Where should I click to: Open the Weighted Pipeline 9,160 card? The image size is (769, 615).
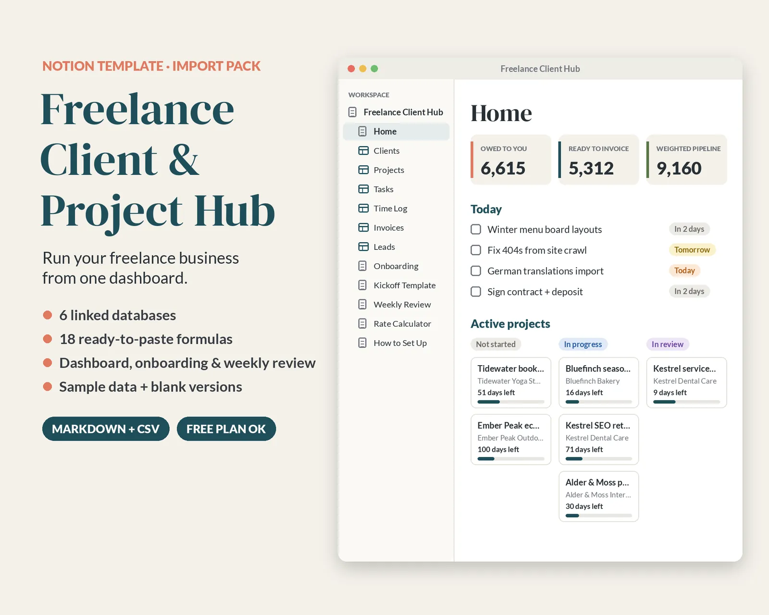686,160
